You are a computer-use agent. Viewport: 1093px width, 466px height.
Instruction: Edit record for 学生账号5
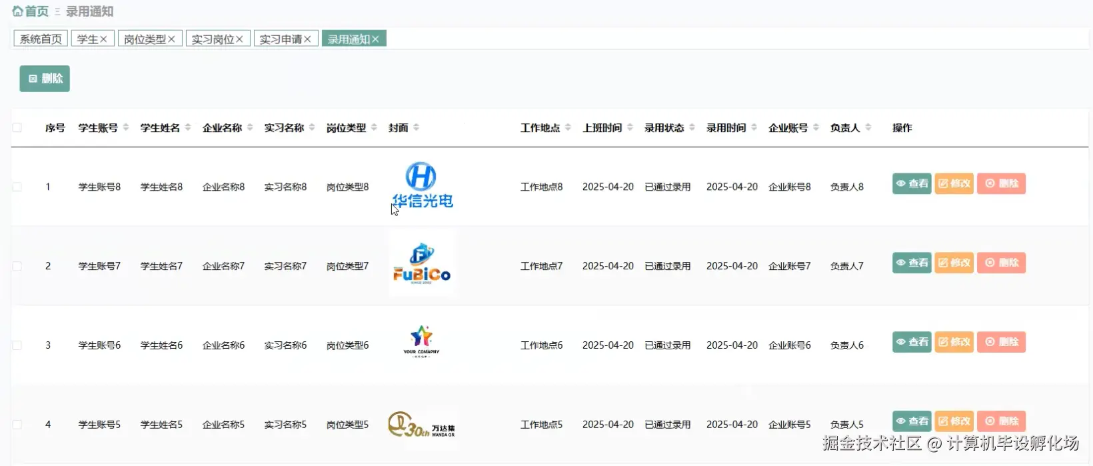[x=954, y=421]
